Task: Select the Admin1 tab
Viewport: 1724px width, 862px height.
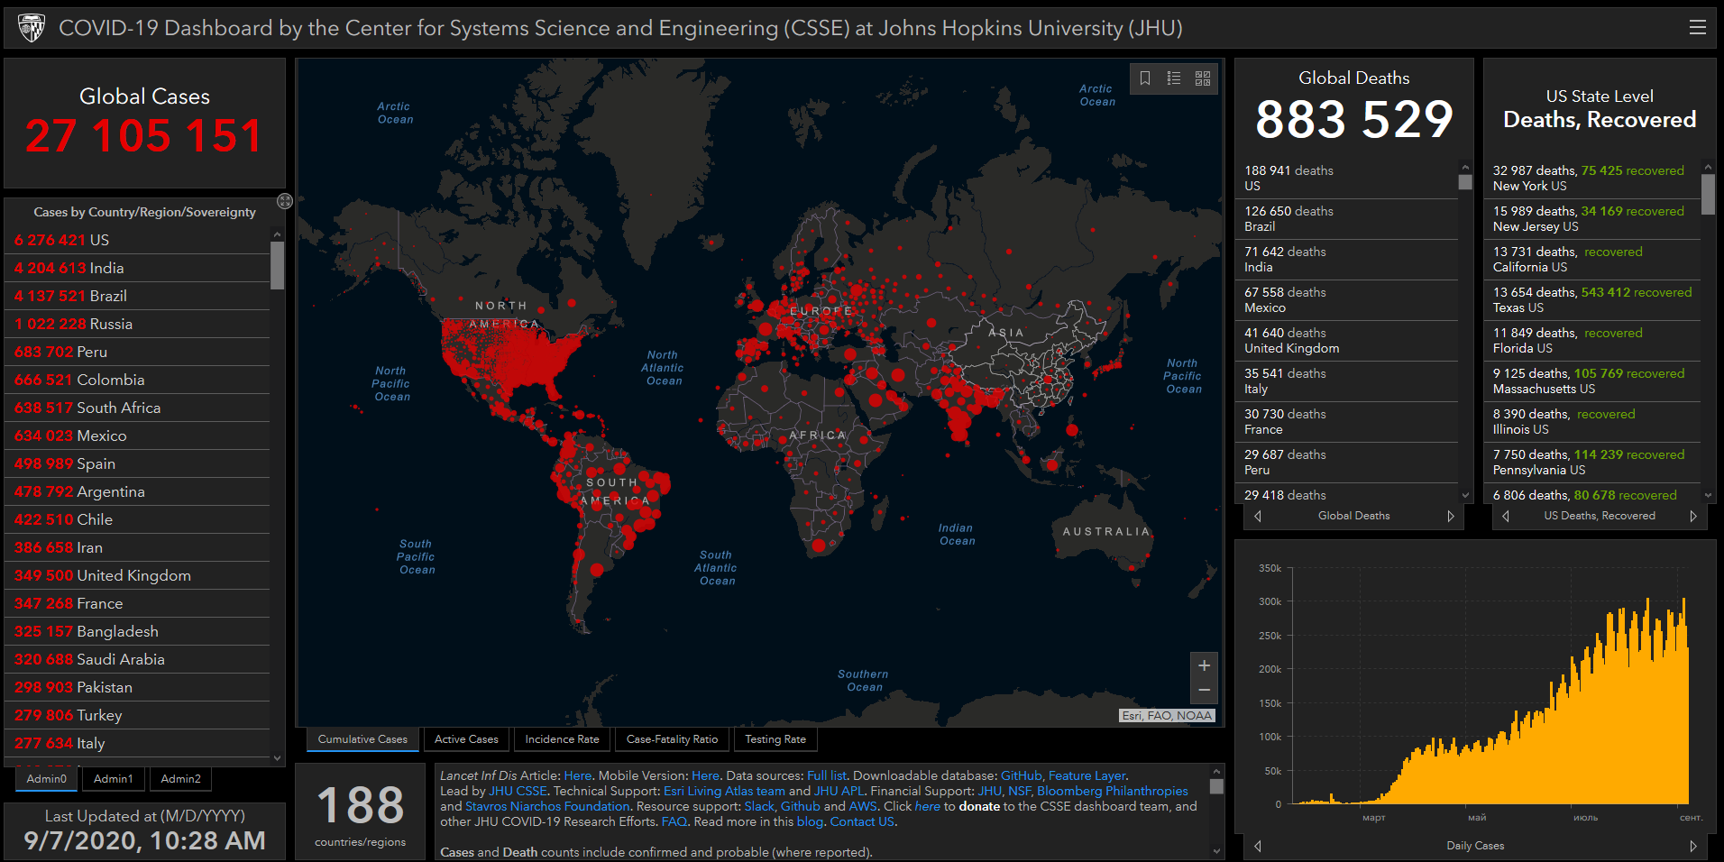Action: click(113, 779)
